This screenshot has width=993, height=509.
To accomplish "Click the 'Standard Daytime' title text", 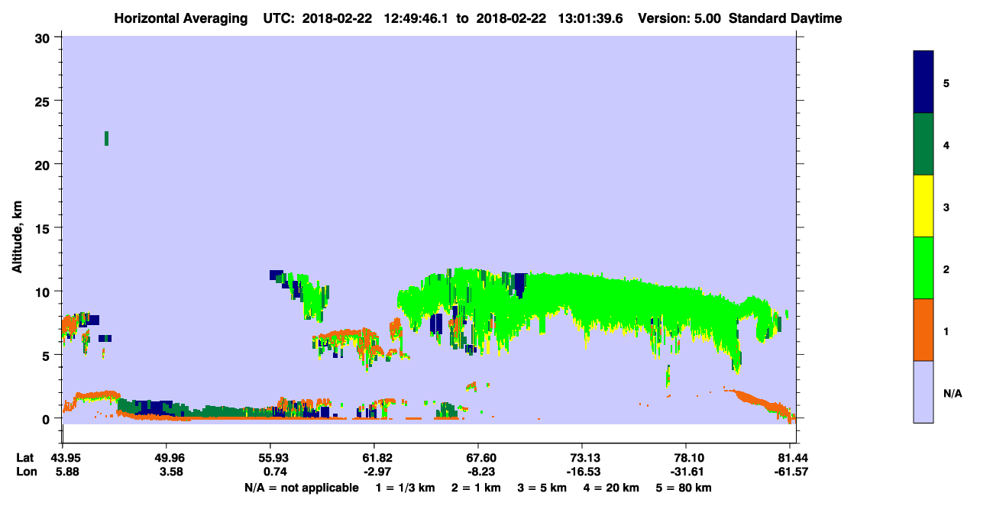I will [x=785, y=18].
